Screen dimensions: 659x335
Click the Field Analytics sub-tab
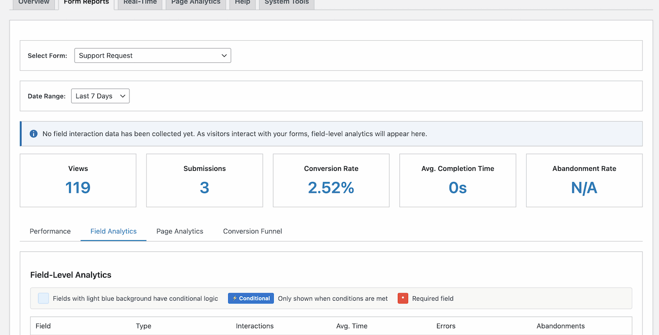(113, 231)
